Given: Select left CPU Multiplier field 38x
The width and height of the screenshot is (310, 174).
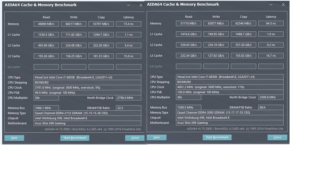Looking at the screenshot, I should click(x=46, y=98).
